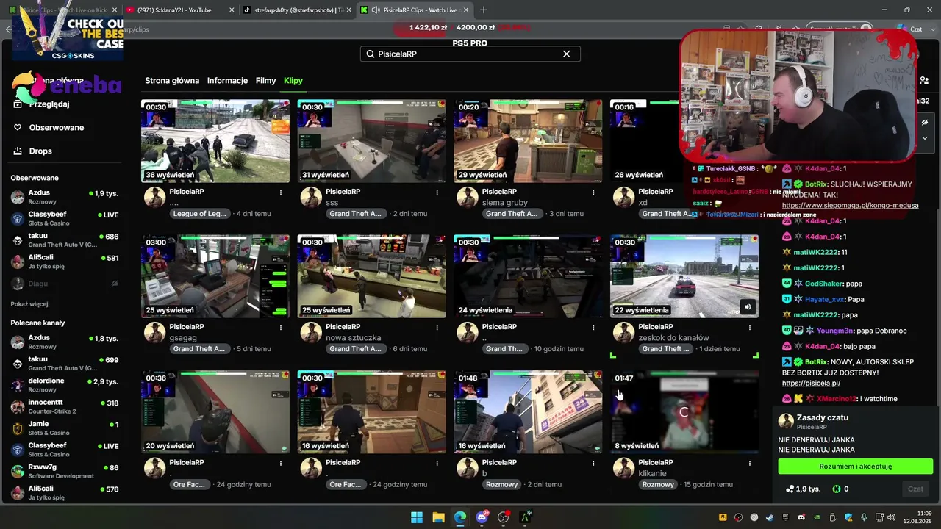
Task: Click in the PisicelaRP search field
Action: pyautogui.click(x=470, y=54)
